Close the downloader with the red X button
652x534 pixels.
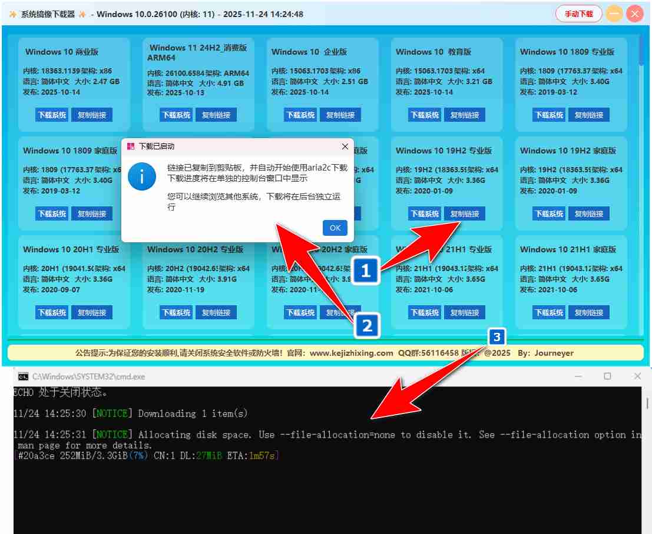pyautogui.click(x=634, y=14)
